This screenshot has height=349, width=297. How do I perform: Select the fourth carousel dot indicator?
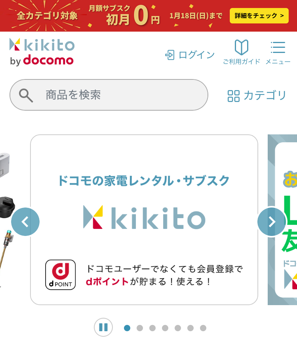click(x=165, y=328)
